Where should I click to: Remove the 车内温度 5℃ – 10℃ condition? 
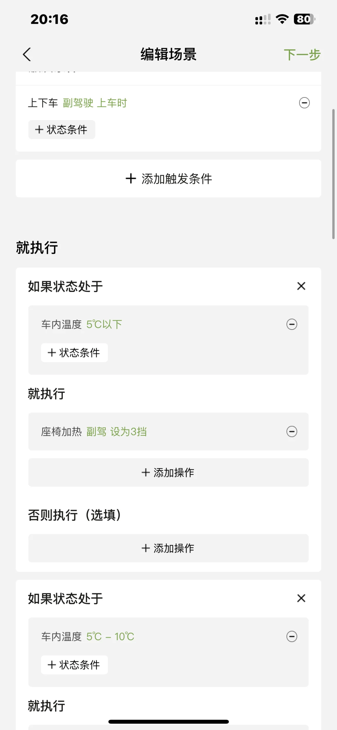click(x=292, y=637)
